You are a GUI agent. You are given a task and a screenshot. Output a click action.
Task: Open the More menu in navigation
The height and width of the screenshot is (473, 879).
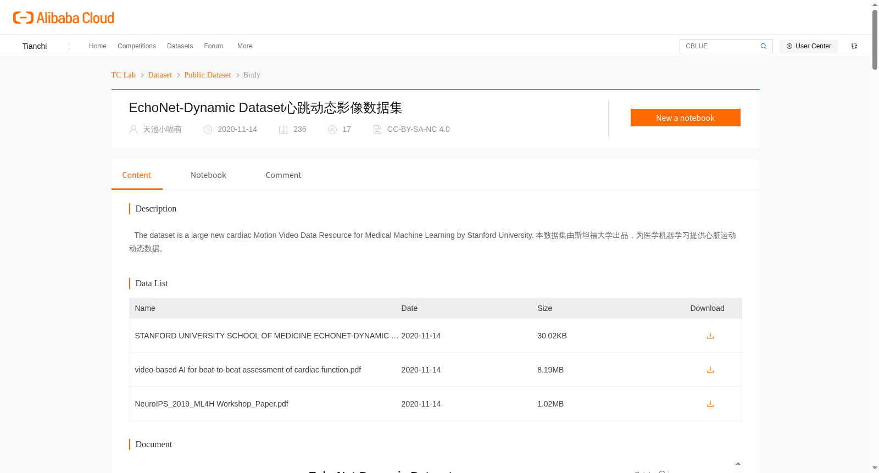(x=244, y=46)
